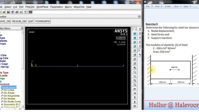Open the List menu
Screen dimensions: 199x112
(15, 7)
